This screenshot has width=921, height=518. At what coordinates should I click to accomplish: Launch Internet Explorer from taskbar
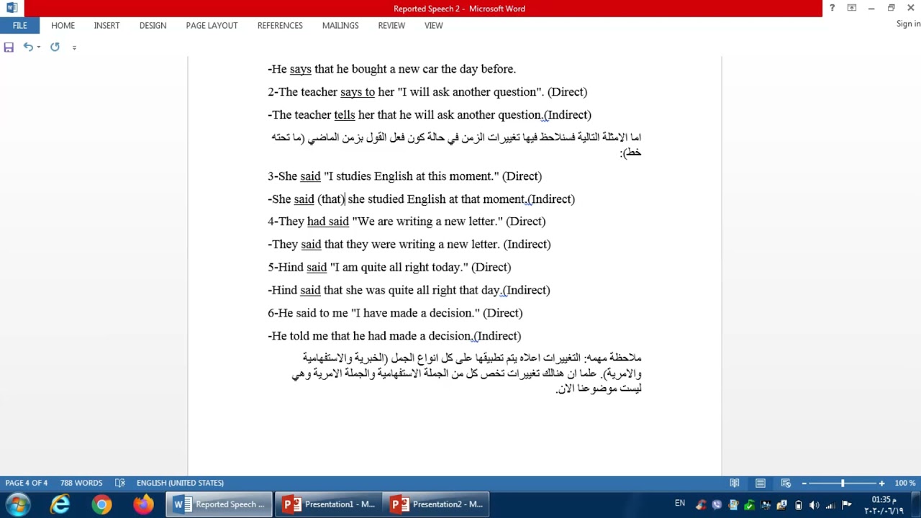pyautogui.click(x=60, y=504)
